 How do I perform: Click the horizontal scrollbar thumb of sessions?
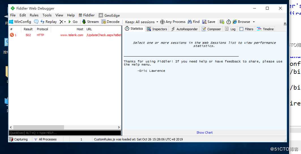click(x=39, y=127)
